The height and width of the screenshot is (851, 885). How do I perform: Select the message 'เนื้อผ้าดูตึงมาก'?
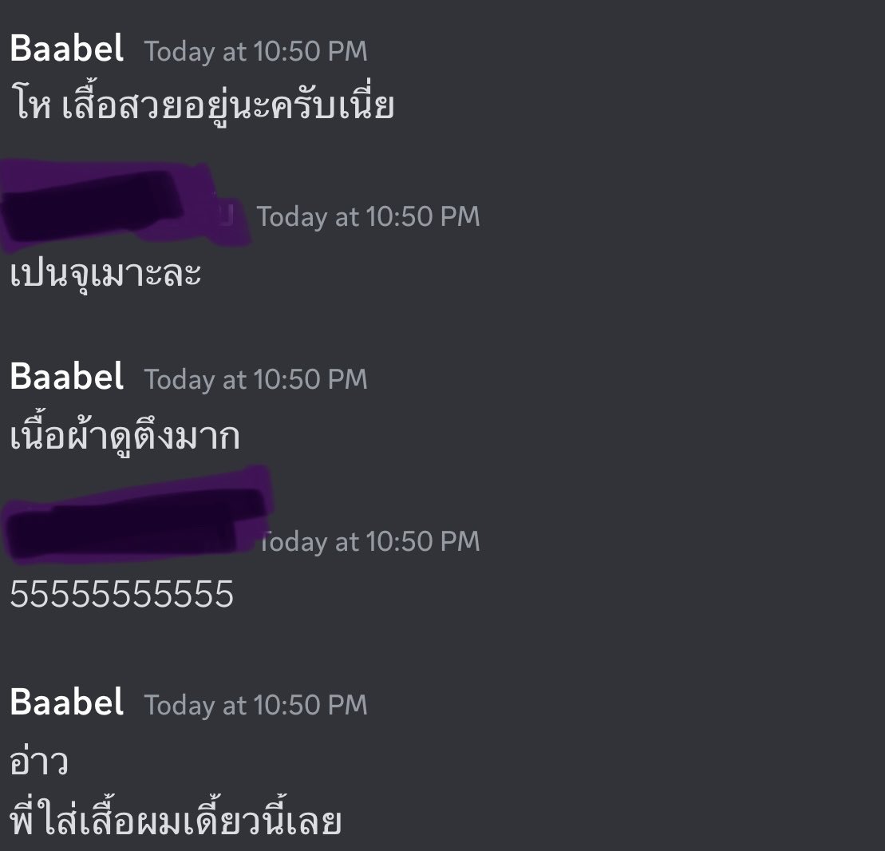(124, 433)
